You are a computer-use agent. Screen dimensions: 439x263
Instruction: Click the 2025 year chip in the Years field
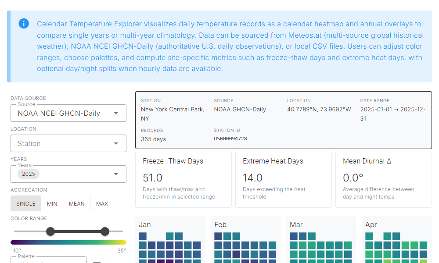click(x=29, y=174)
